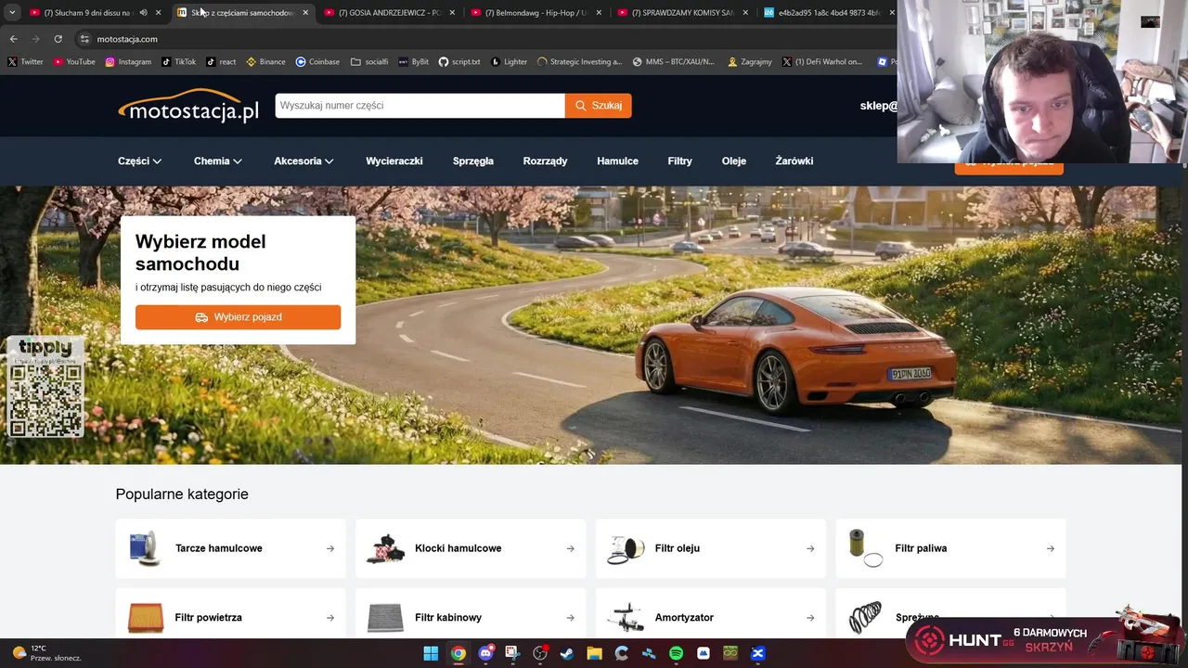Open Chrome from the taskbar
The image size is (1188, 668).
[458, 653]
